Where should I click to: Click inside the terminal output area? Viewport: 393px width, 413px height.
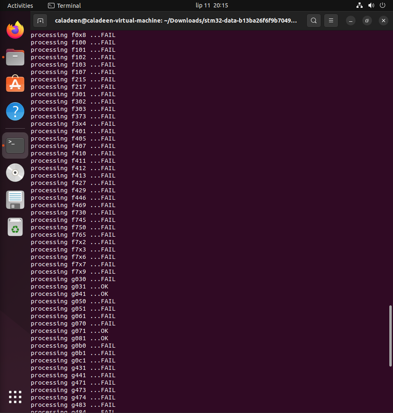185,205
